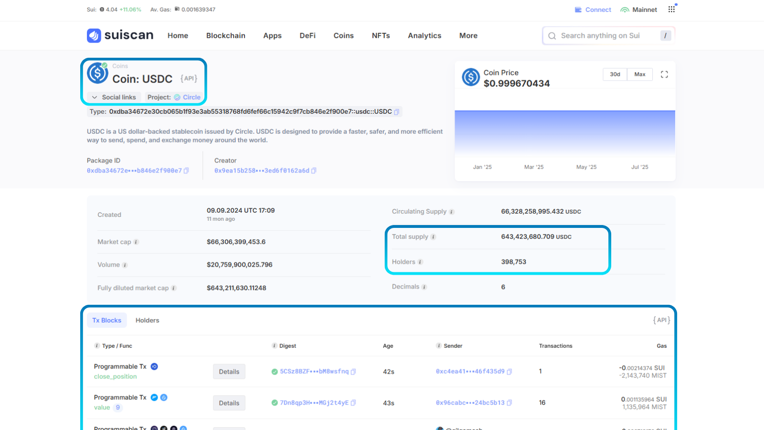Click the slash shortcut key badge
The image size is (764, 430).
tap(666, 35)
